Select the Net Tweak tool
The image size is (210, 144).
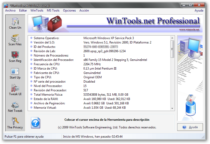tap(15, 106)
